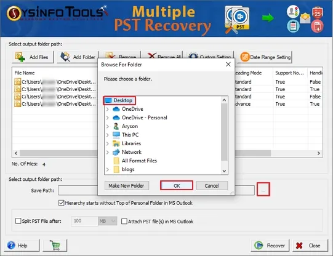The height and width of the screenshot is (256, 333).
Task: Expand the Network node
Action: [x=108, y=152]
